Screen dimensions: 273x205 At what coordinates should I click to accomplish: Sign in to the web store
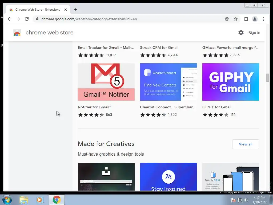coord(254,33)
